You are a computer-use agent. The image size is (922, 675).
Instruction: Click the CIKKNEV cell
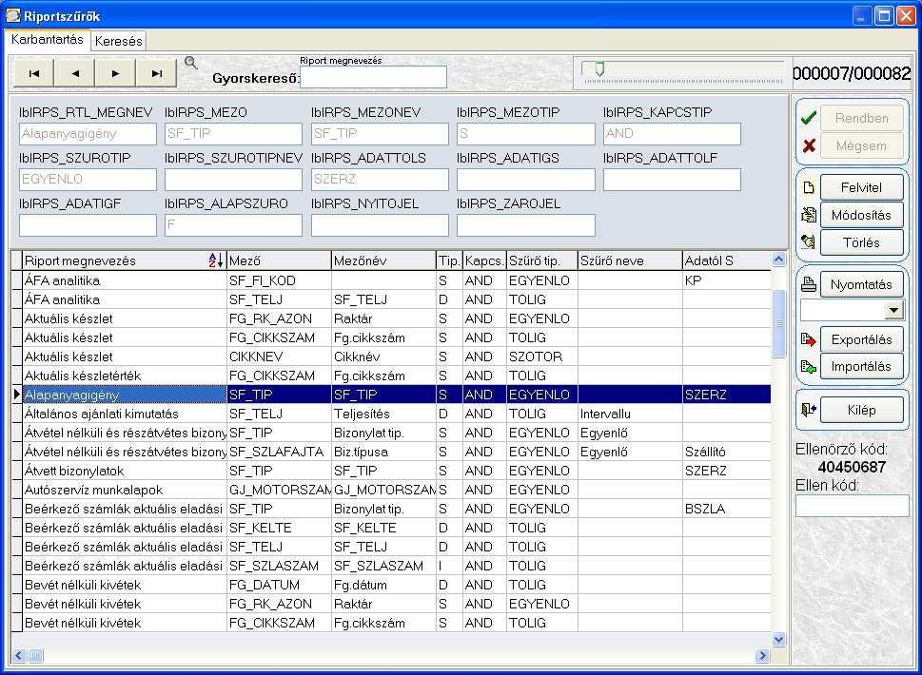click(x=279, y=357)
